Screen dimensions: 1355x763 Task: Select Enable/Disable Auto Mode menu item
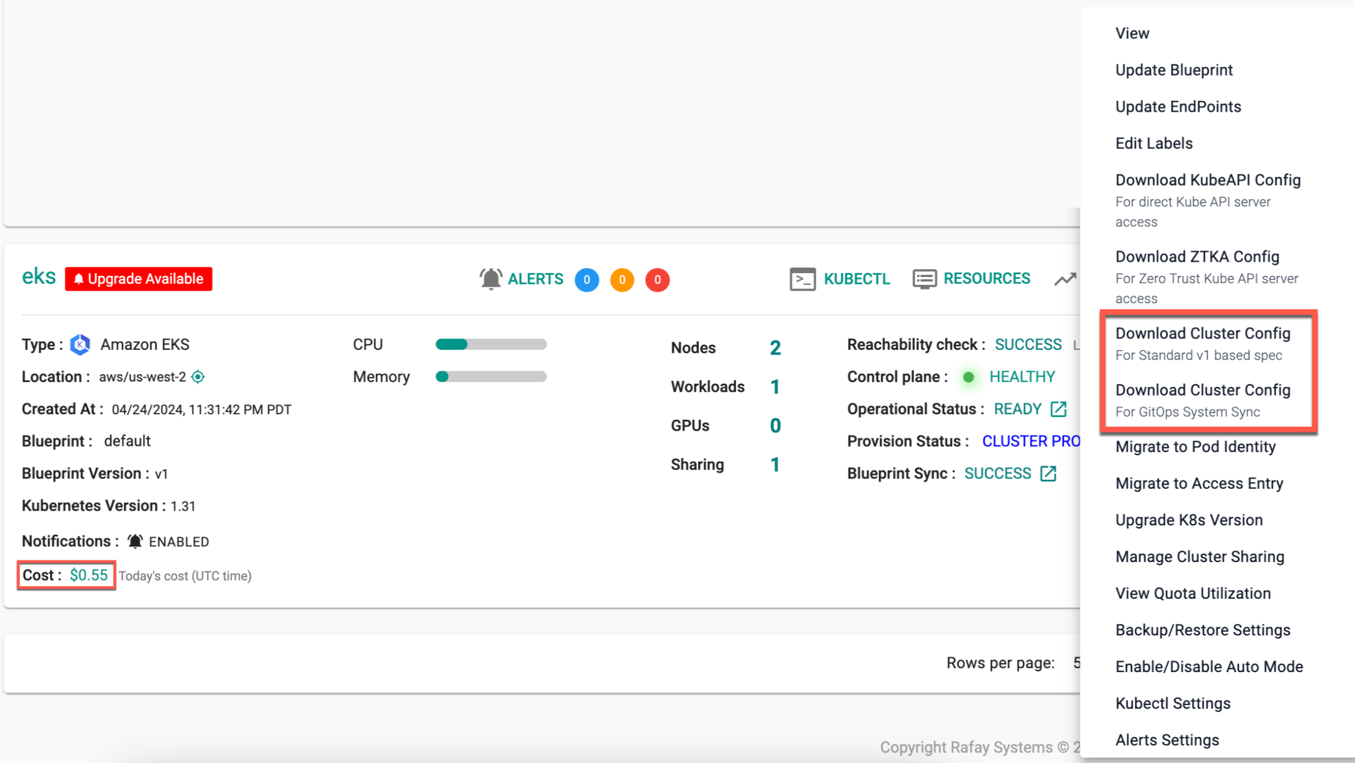click(x=1209, y=666)
